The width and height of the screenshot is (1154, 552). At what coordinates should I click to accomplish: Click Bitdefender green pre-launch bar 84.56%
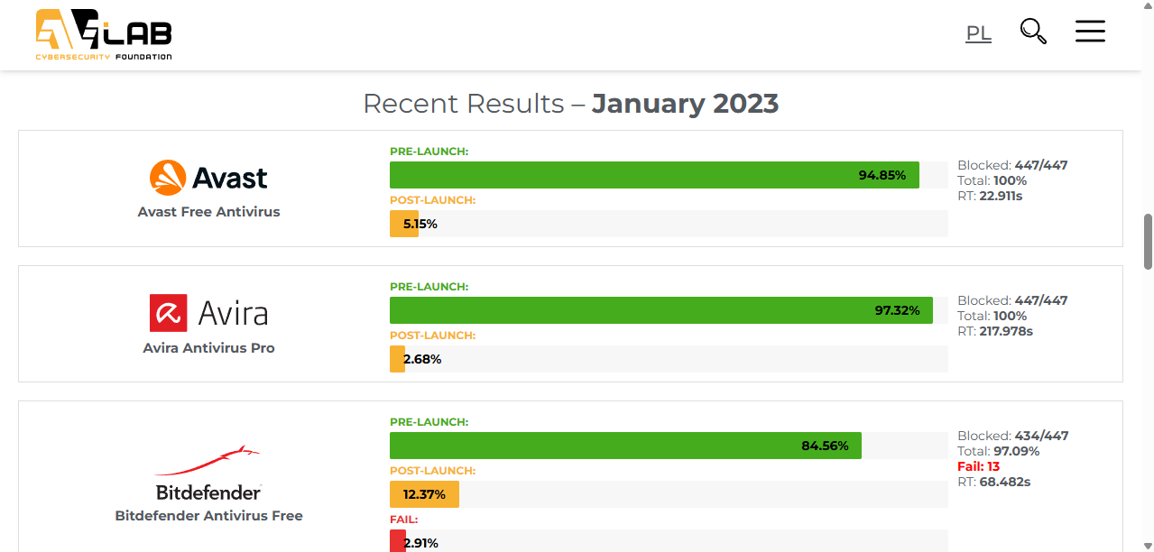point(625,446)
